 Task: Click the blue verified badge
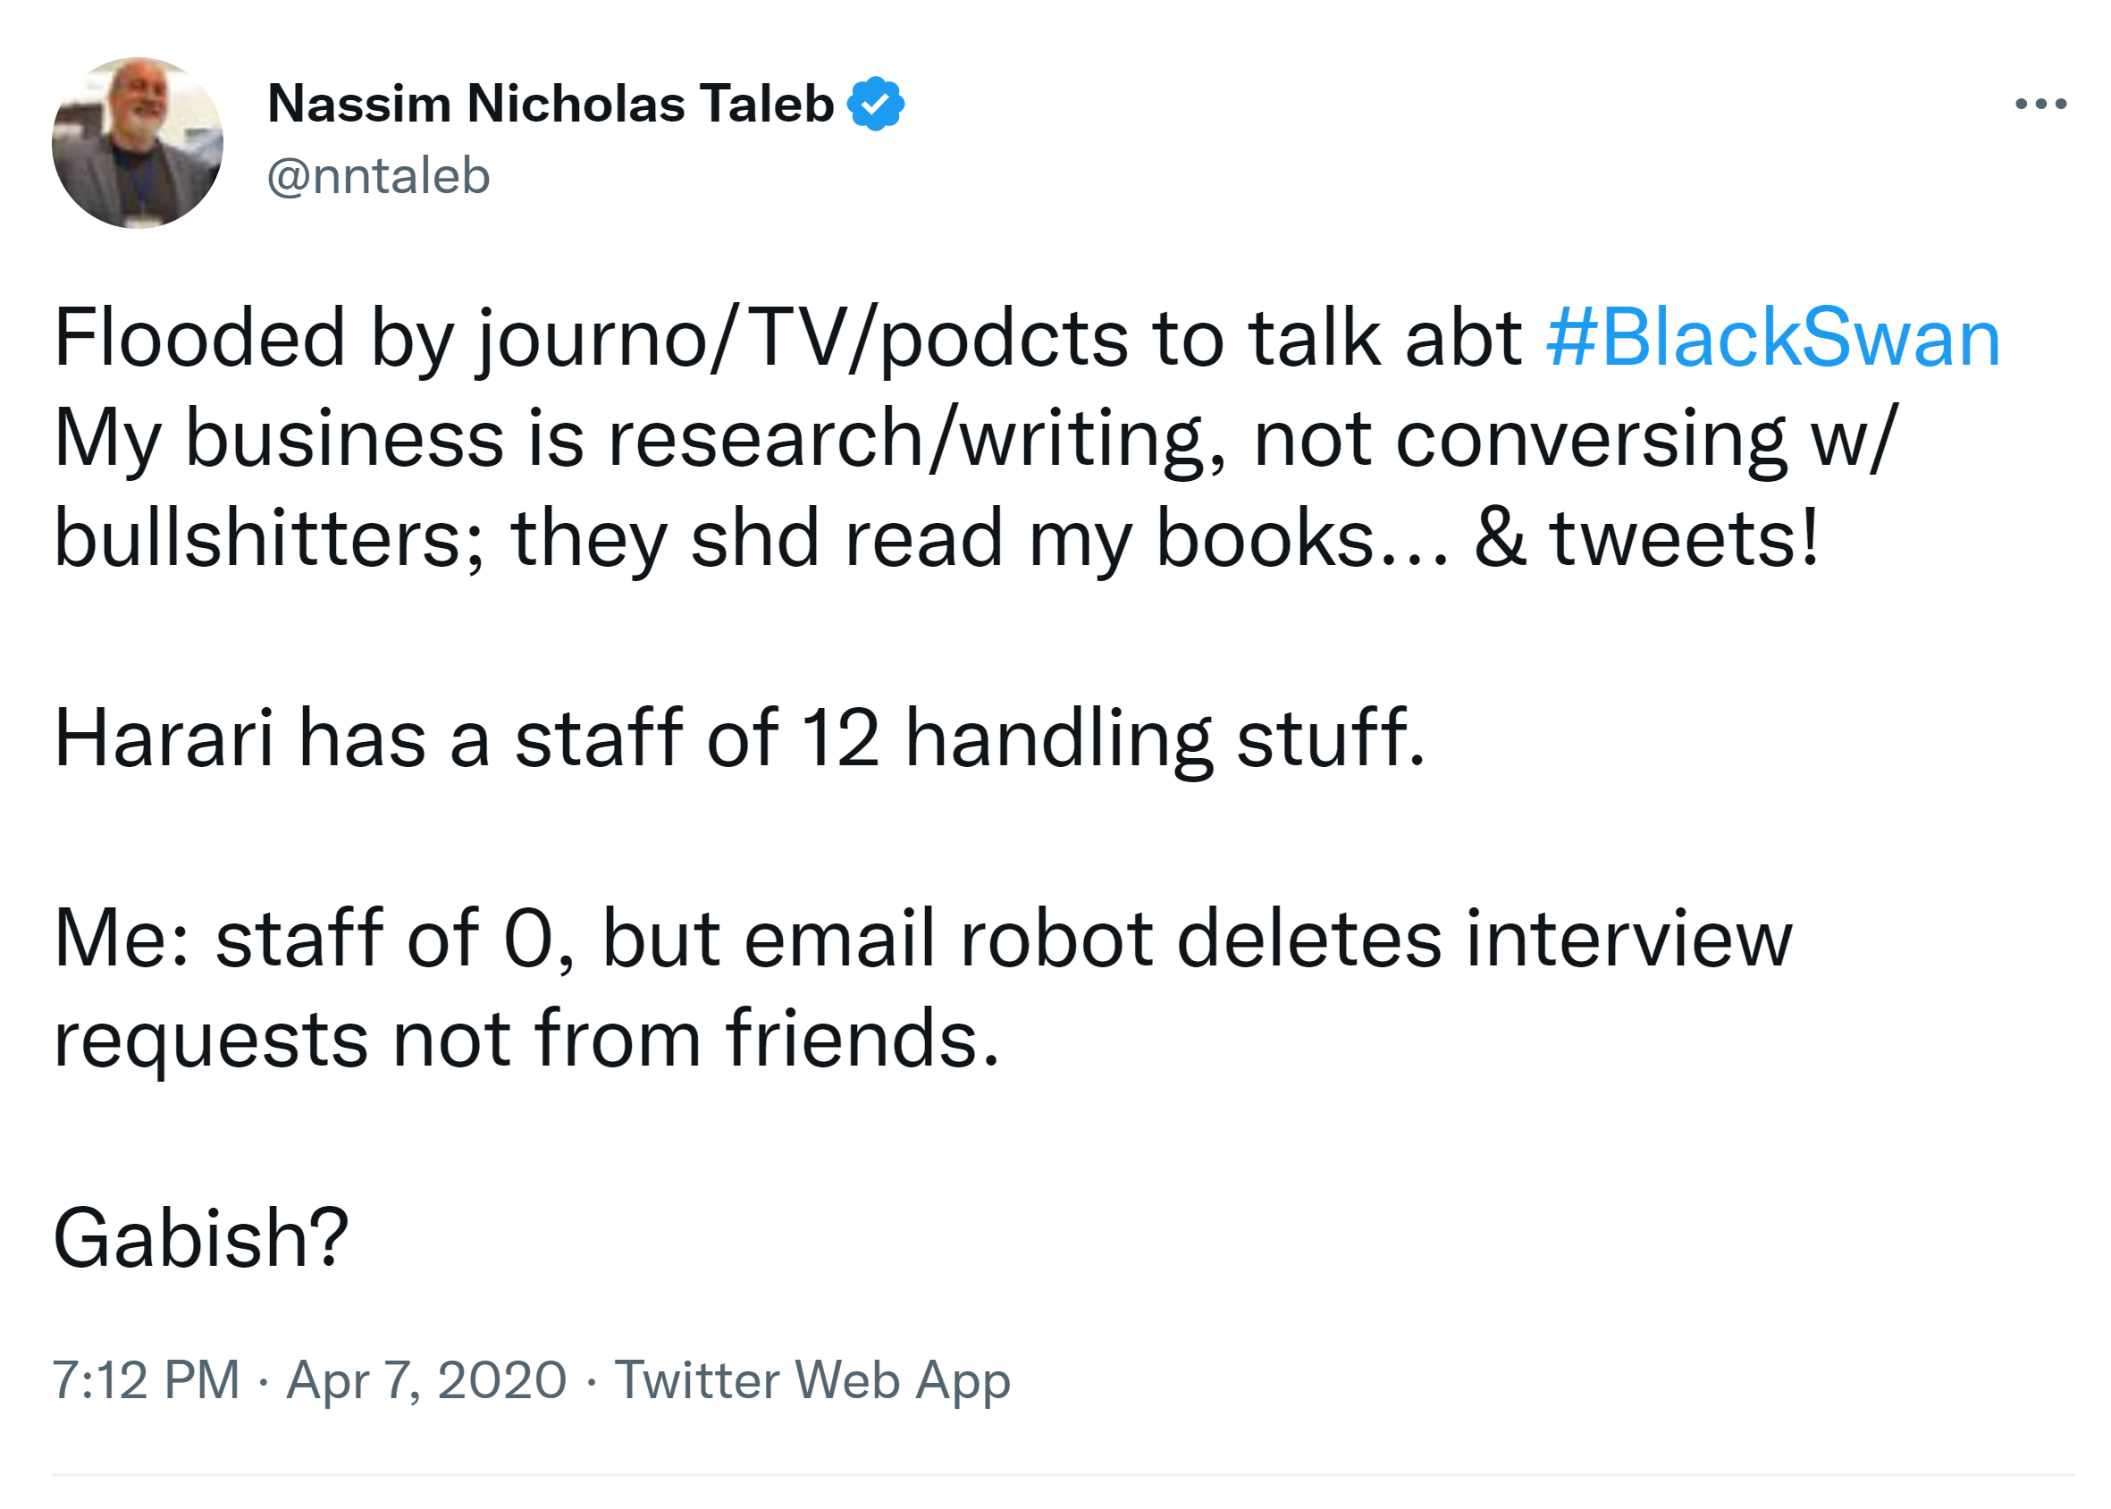pyautogui.click(x=875, y=103)
